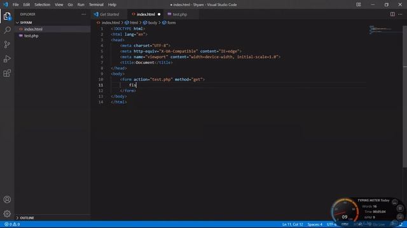Open the Accounts menu icon

pyautogui.click(x=7, y=199)
